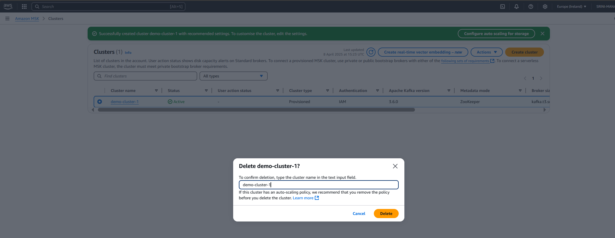
Task: Toggle the hamburger side navigation menu
Action: point(7,19)
